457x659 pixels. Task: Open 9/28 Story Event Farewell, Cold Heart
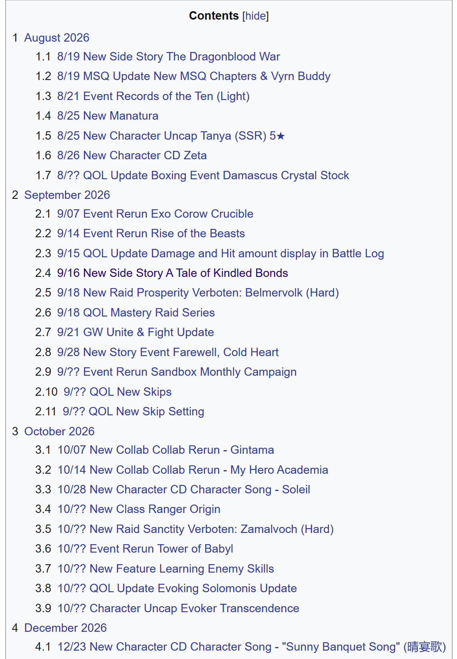(168, 352)
